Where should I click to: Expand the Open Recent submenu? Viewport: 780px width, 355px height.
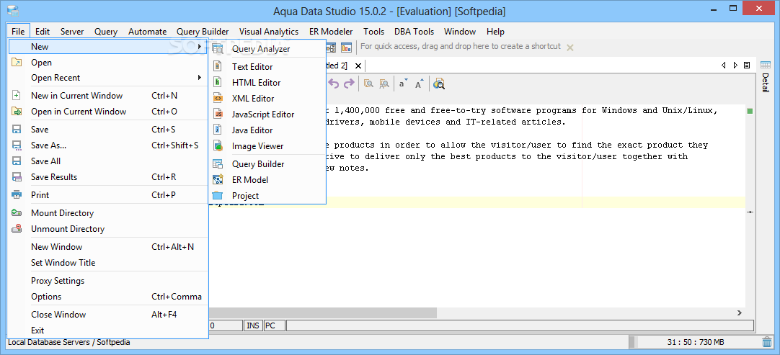pyautogui.click(x=107, y=78)
